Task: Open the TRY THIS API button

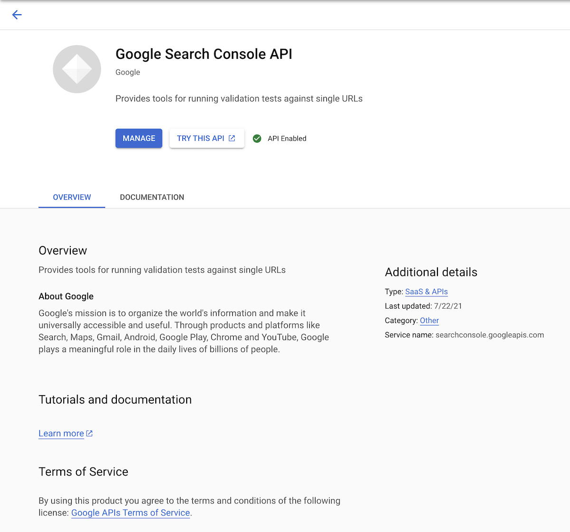Action: tap(207, 138)
